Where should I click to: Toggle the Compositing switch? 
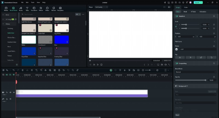(177, 63)
